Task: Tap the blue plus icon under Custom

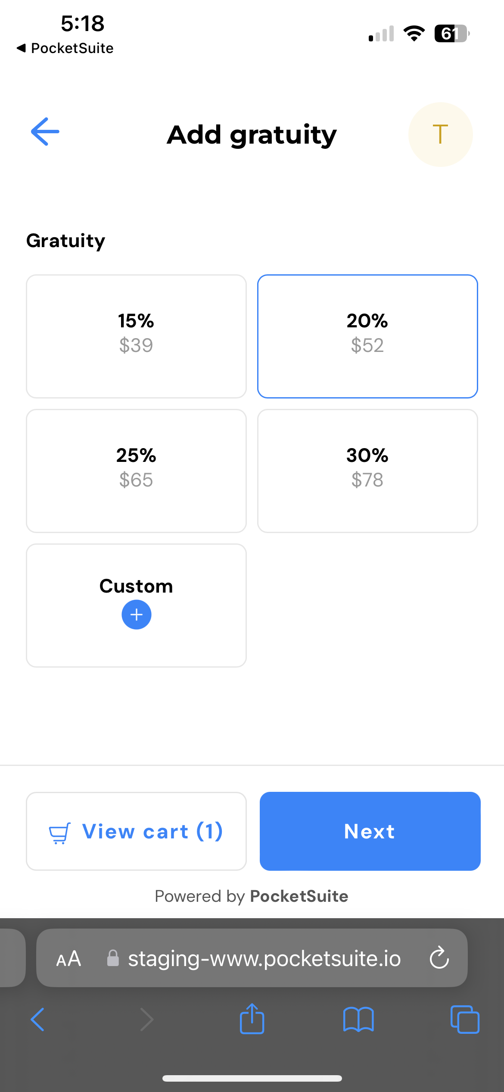Action: click(x=136, y=615)
